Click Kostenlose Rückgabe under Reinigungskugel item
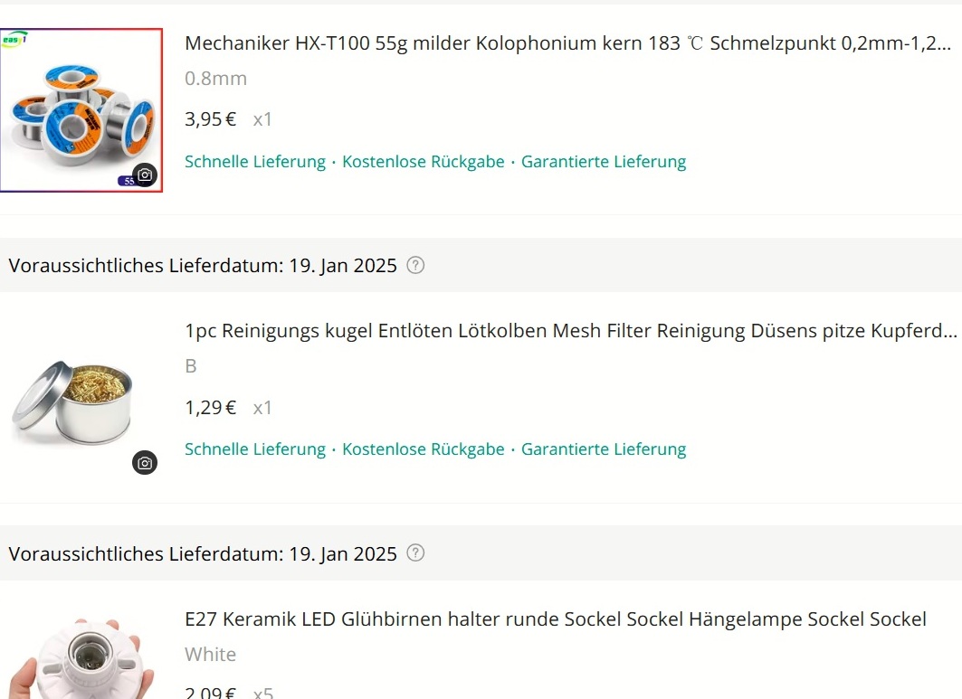Screen dimensions: 962x699 (x=424, y=449)
